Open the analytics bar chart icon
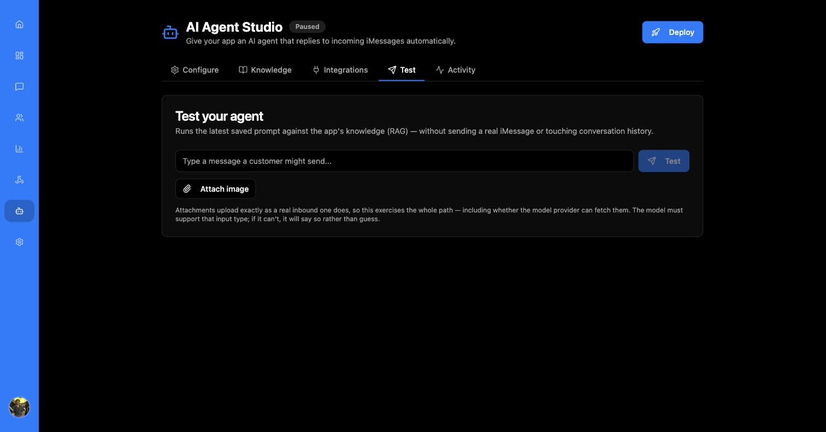Image resolution: width=826 pixels, height=432 pixels. (19, 149)
